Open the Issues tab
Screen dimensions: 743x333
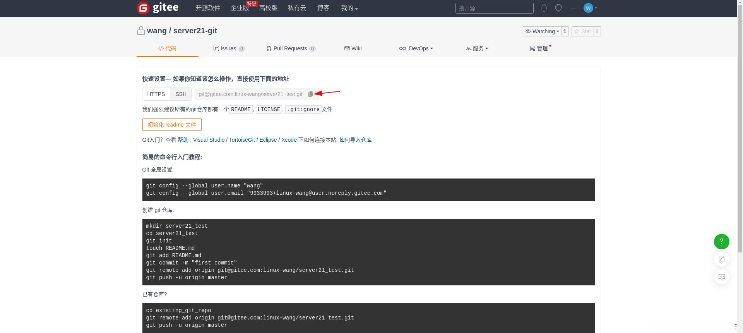(x=229, y=48)
